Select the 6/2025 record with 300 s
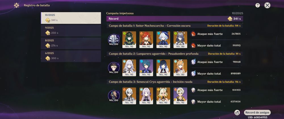 pyautogui.click(x=71, y=56)
